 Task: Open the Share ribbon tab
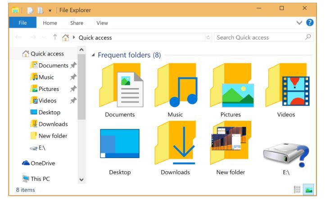click(77, 23)
